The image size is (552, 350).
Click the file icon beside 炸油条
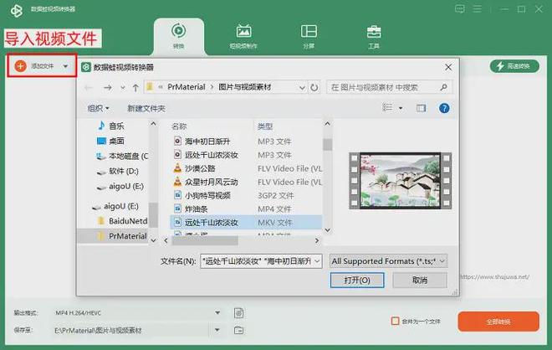click(178, 208)
